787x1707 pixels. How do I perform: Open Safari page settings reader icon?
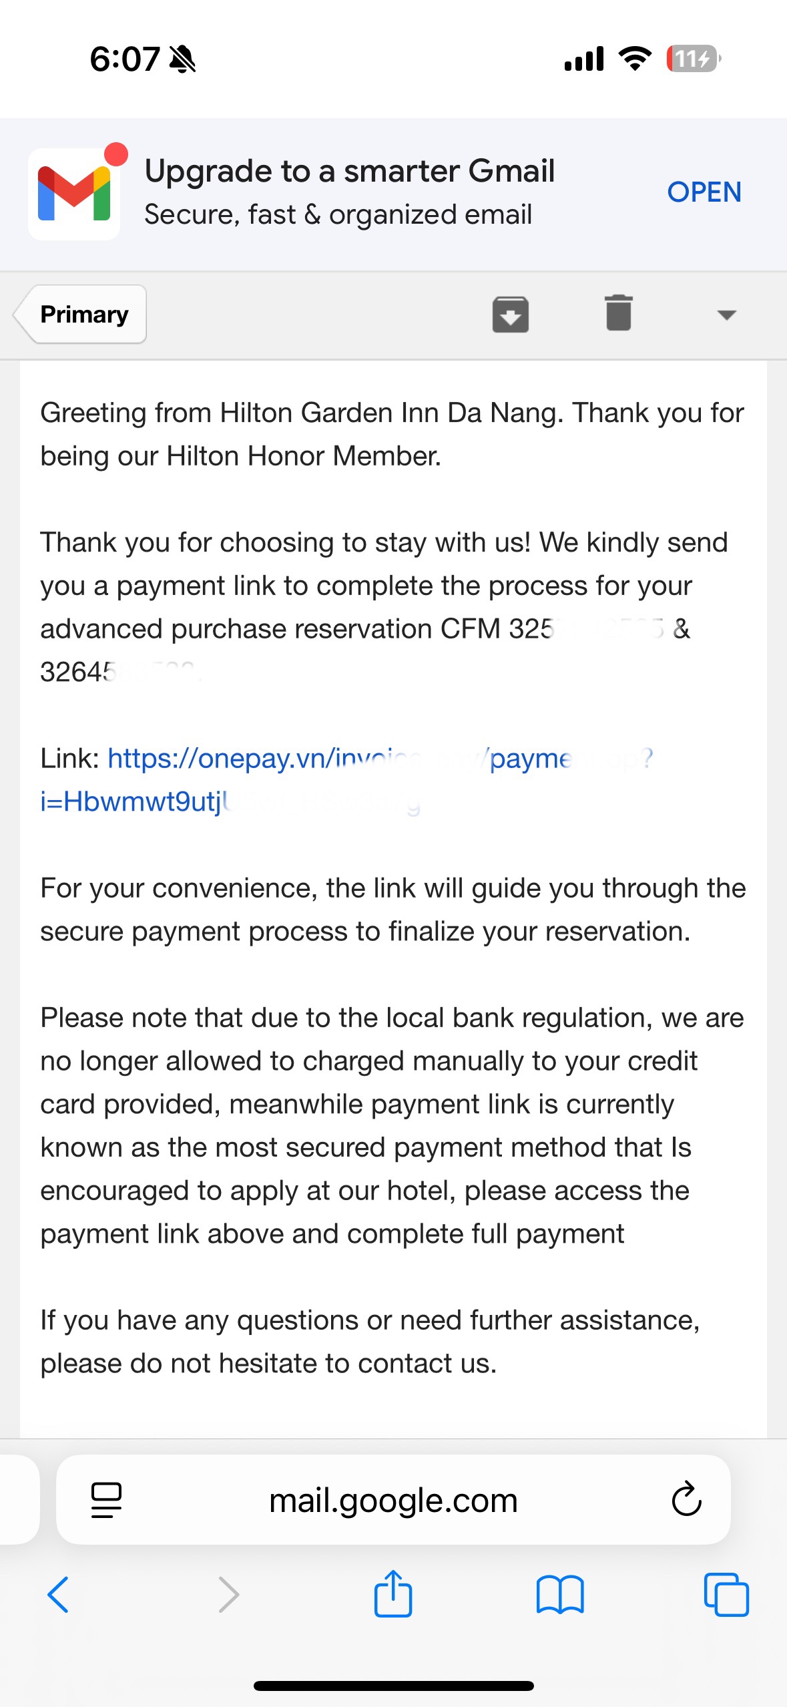106,1500
